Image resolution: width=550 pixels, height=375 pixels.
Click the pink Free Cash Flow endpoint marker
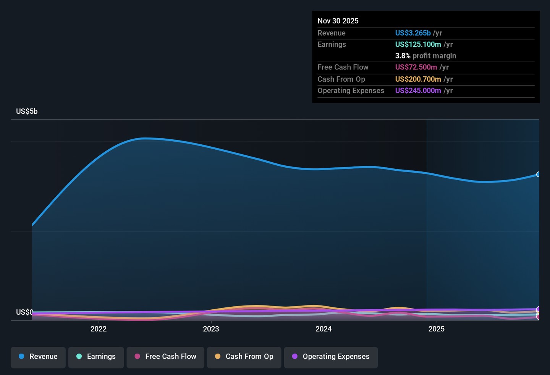(539, 317)
